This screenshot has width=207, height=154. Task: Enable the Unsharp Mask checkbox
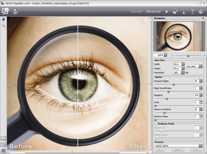point(156,123)
